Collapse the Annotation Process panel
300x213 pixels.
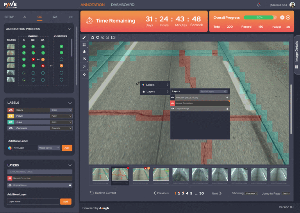(x=70, y=29)
